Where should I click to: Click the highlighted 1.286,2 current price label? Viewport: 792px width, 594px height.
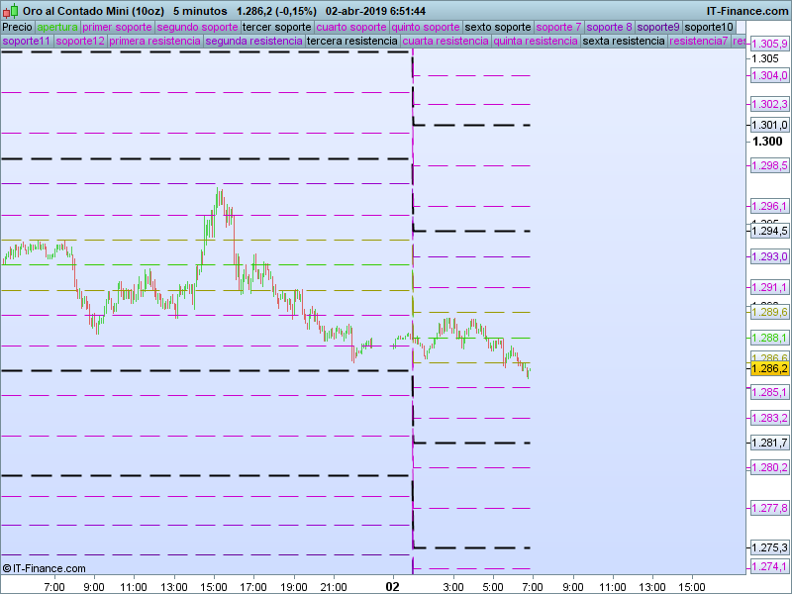click(x=769, y=368)
